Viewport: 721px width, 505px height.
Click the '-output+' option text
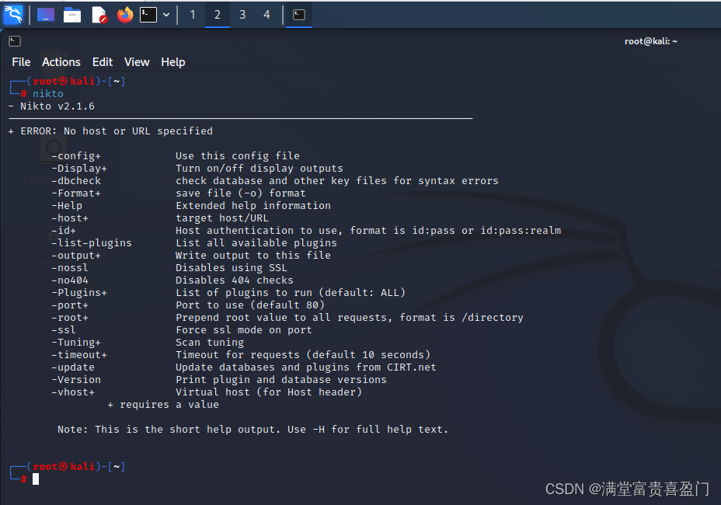(76, 256)
